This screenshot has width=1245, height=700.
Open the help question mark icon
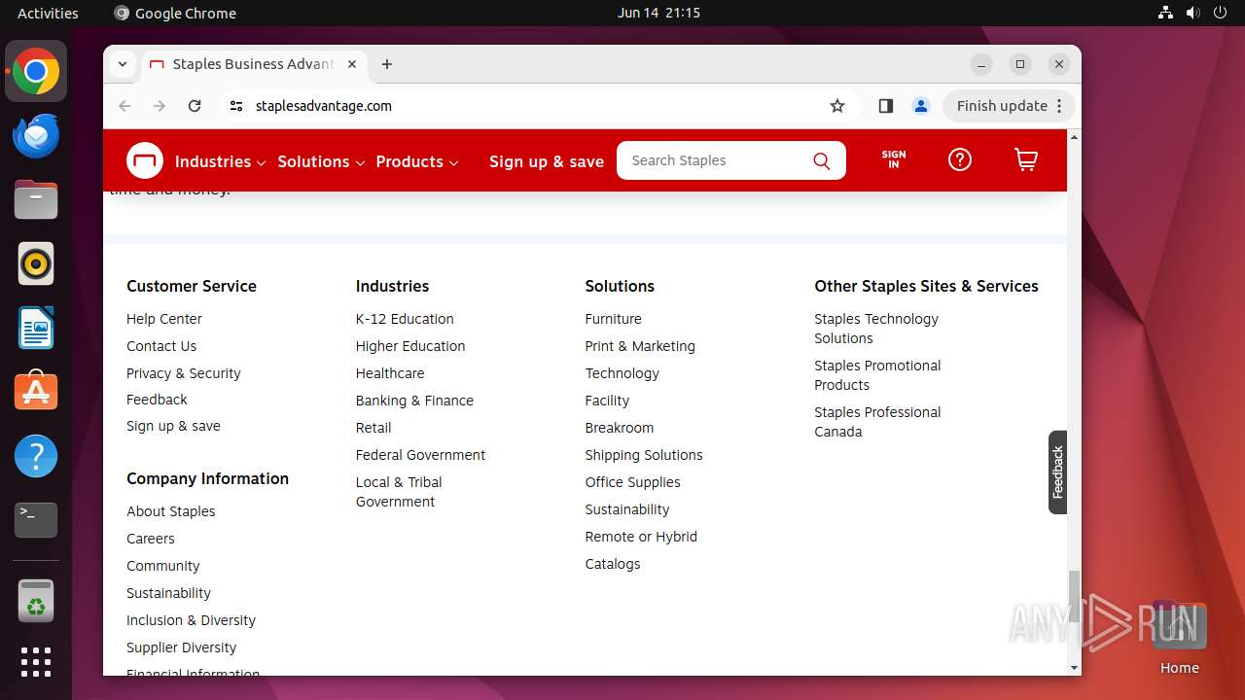coord(960,159)
